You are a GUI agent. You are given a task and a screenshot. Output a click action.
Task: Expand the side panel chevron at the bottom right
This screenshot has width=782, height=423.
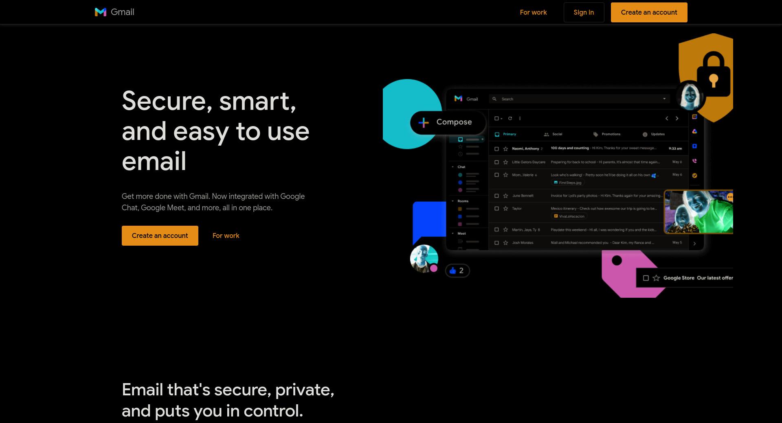[x=694, y=244]
